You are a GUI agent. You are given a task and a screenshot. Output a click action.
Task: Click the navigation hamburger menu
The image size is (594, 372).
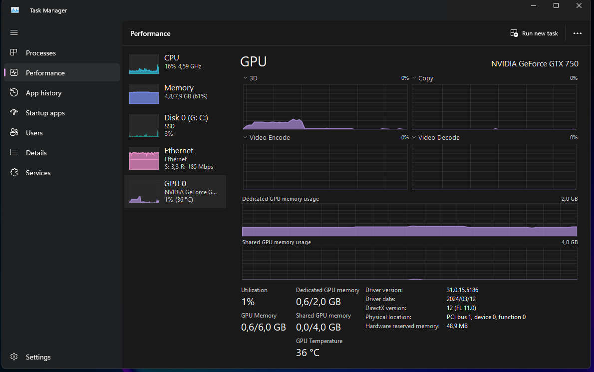[14, 32]
